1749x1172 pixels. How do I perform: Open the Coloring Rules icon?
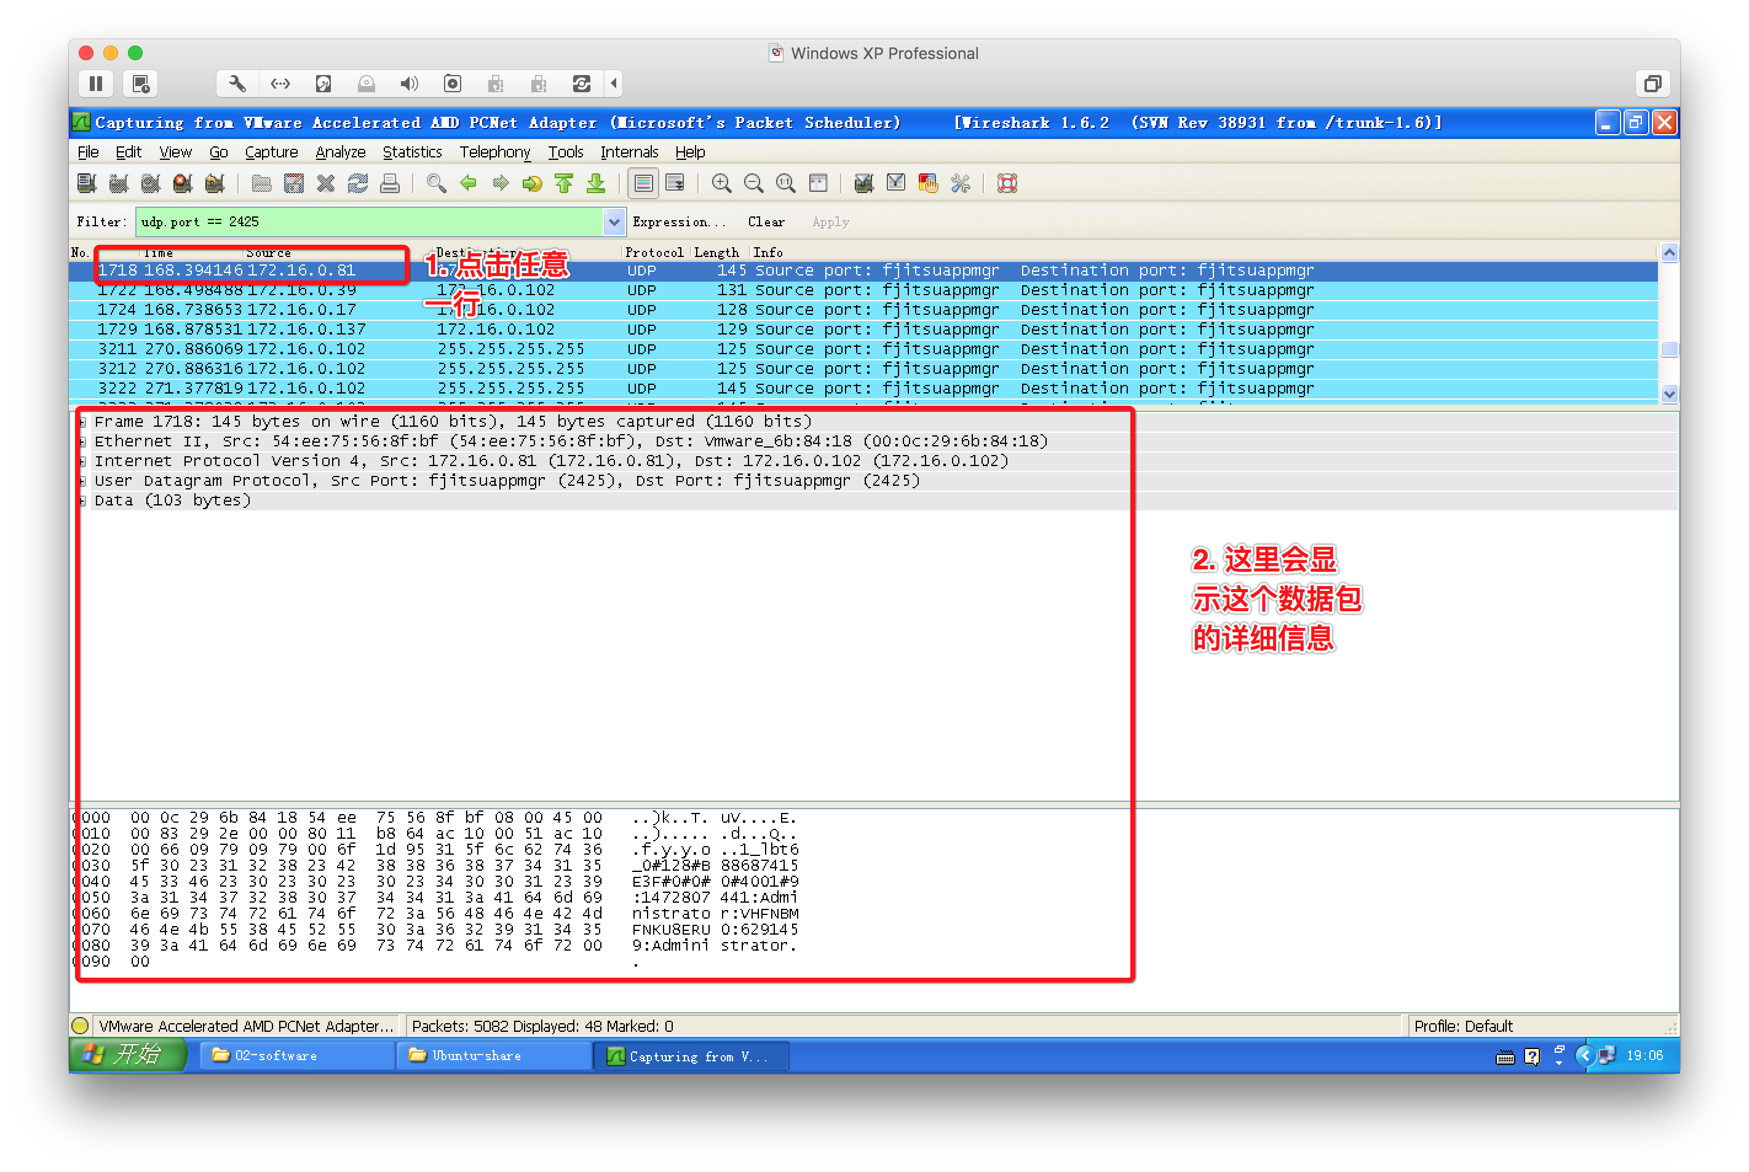click(929, 184)
